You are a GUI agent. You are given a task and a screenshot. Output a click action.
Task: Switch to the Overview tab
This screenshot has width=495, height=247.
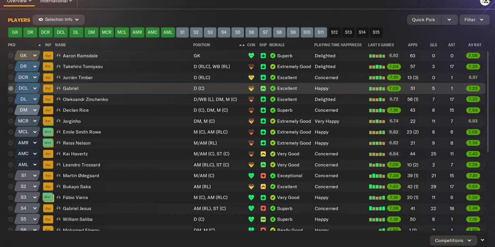pos(19,2)
